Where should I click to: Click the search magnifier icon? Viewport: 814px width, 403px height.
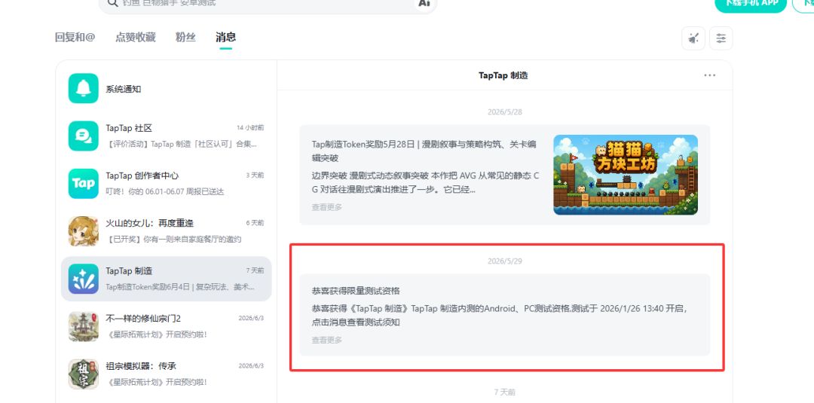point(112,2)
